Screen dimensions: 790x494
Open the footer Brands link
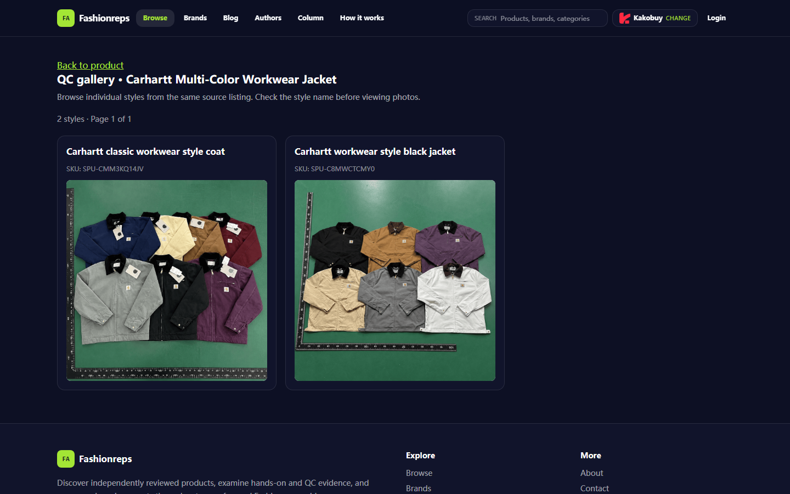(x=419, y=489)
